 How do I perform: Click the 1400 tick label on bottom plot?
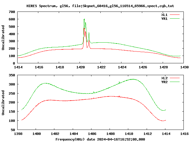click(37, 134)
